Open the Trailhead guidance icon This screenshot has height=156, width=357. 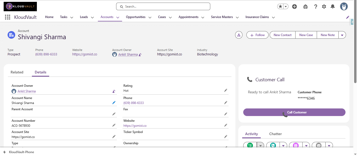pyautogui.click(x=305, y=7)
